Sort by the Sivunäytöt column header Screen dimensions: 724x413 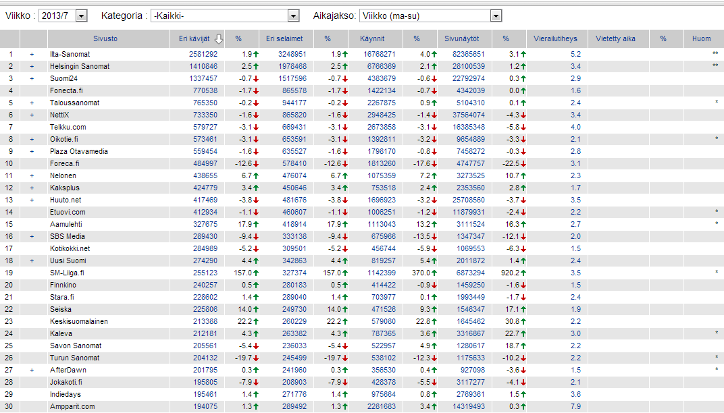(462, 38)
